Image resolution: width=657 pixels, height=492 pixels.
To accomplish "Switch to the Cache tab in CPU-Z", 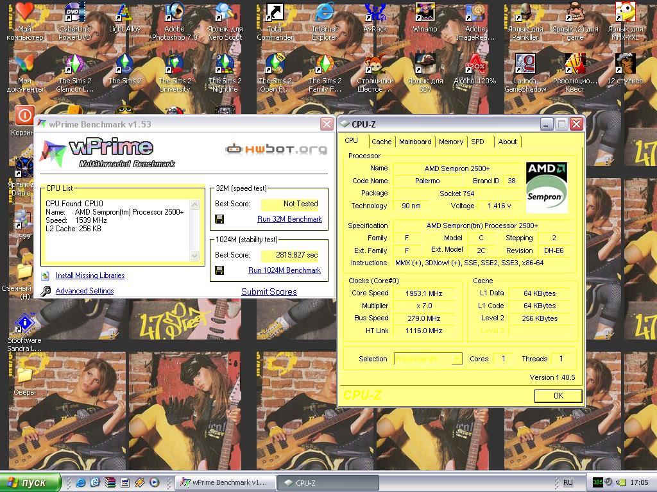I will (381, 142).
